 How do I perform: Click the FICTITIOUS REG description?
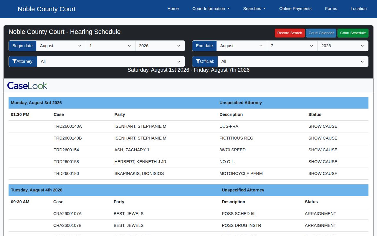click(236, 138)
